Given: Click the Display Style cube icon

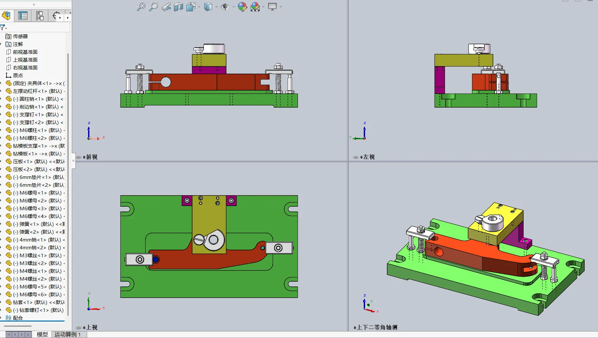Looking at the screenshot, I should coord(208,7).
